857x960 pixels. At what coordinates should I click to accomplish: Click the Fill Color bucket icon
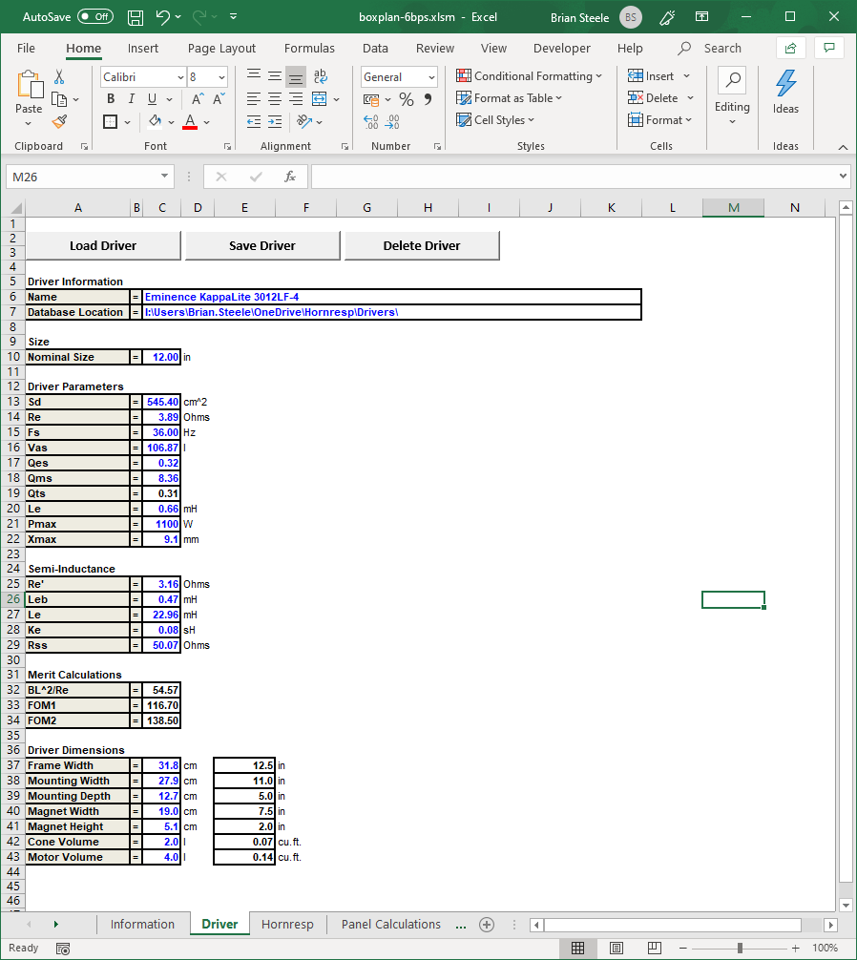155,122
